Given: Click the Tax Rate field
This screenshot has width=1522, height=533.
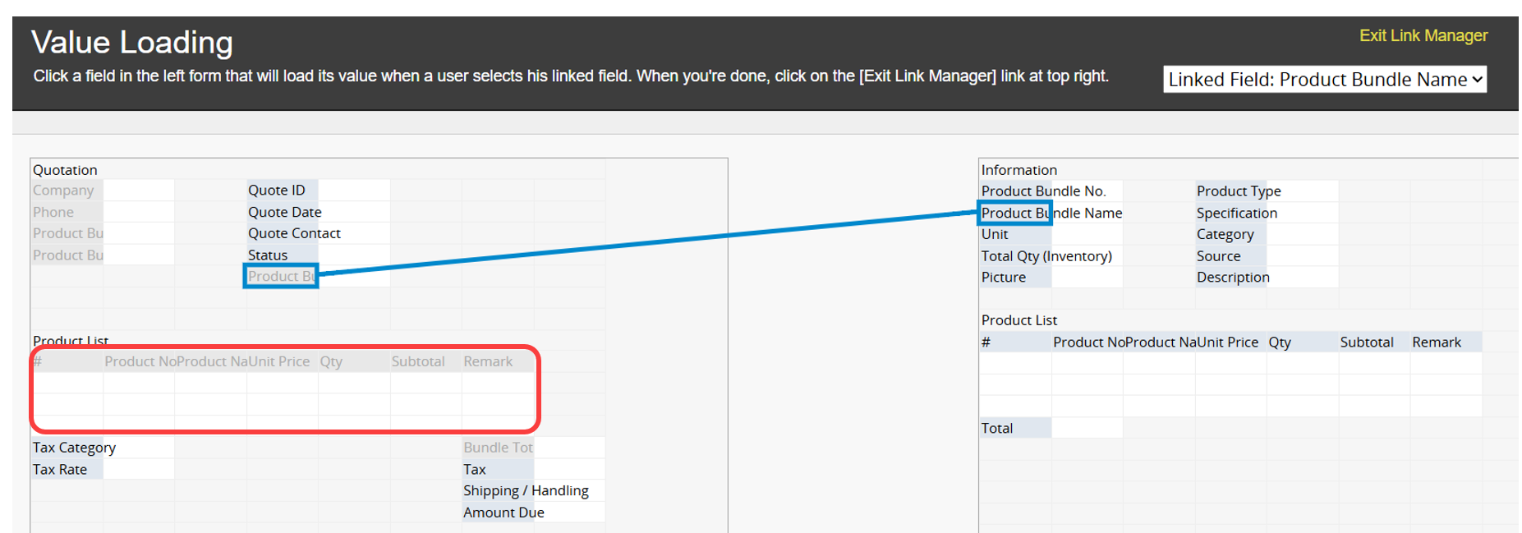Looking at the screenshot, I should [61, 470].
